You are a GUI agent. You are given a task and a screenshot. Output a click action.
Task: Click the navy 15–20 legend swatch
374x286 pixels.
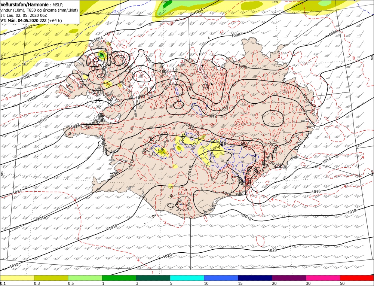(x=255, y=278)
